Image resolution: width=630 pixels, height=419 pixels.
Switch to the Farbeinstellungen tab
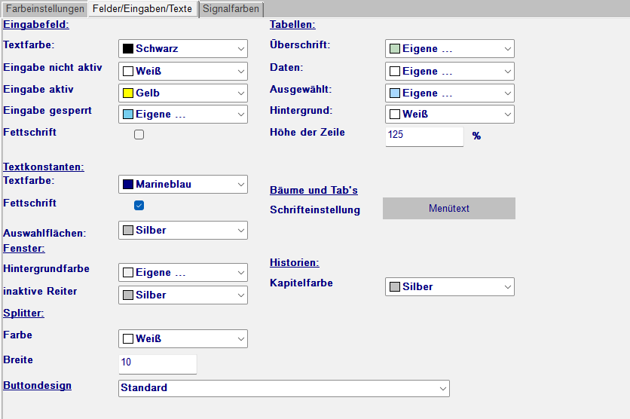click(x=45, y=9)
